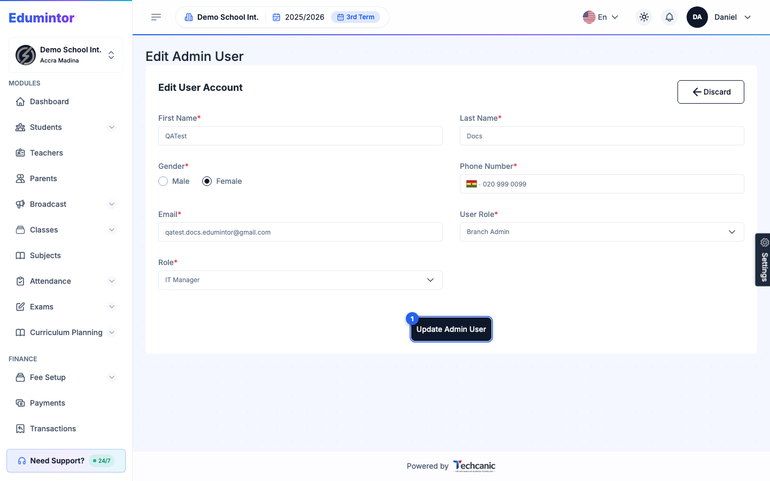This screenshot has width=770, height=481.
Task: Click the Subjects book icon
Action: click(20, 255)
